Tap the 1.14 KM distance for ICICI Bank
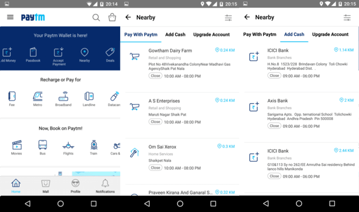The image size is (359, 212). click(344, 50)
